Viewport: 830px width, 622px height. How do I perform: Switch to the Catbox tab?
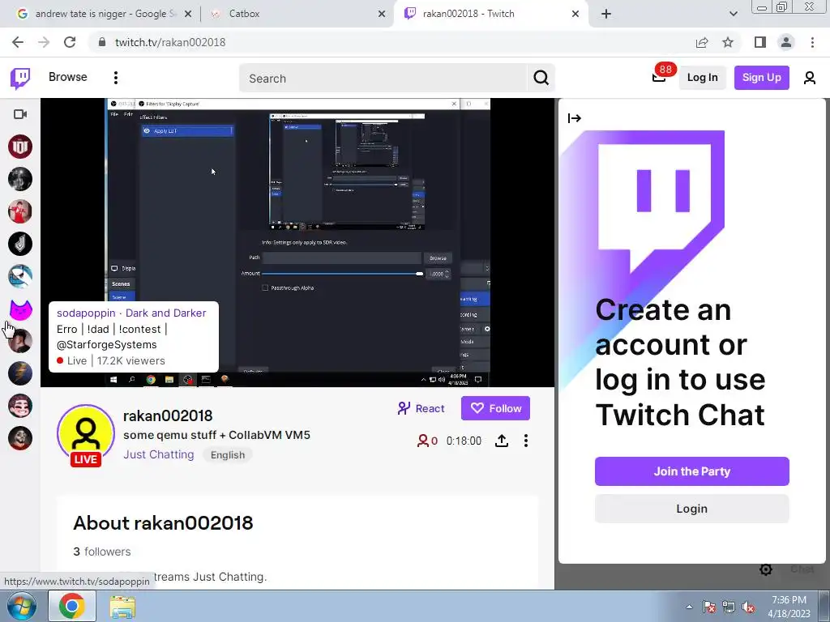(297, 14)
